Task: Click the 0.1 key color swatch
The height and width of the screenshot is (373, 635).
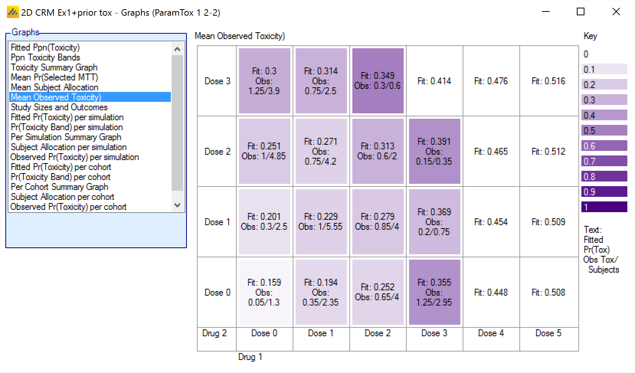Action: click(x=604, y=69)
